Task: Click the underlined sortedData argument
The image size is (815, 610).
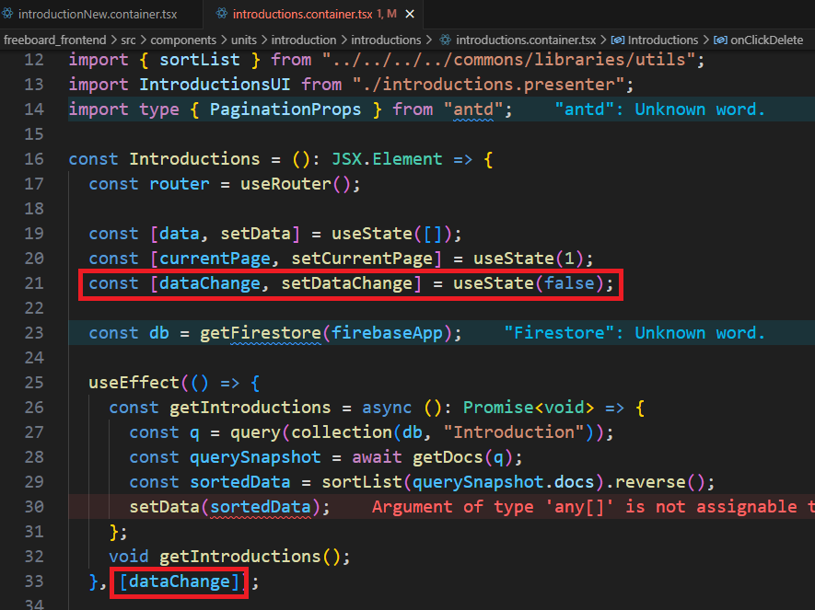Action: 261,507
